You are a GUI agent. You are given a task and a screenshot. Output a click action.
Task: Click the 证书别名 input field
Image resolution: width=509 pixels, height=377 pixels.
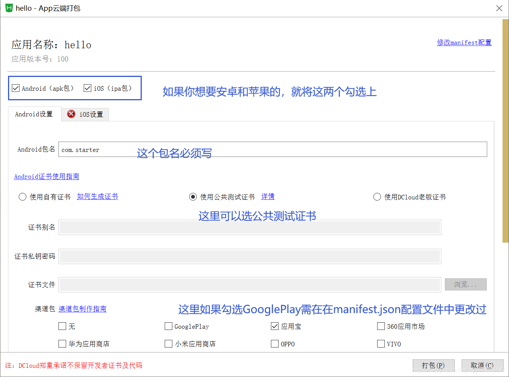250,227
